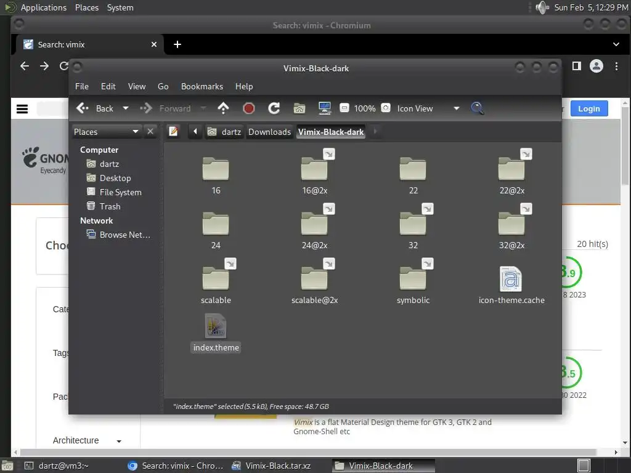Close the Search: vimix tab
Viewport: 631px width, 473px height.
pyautogui.click(x=153, y=44)
